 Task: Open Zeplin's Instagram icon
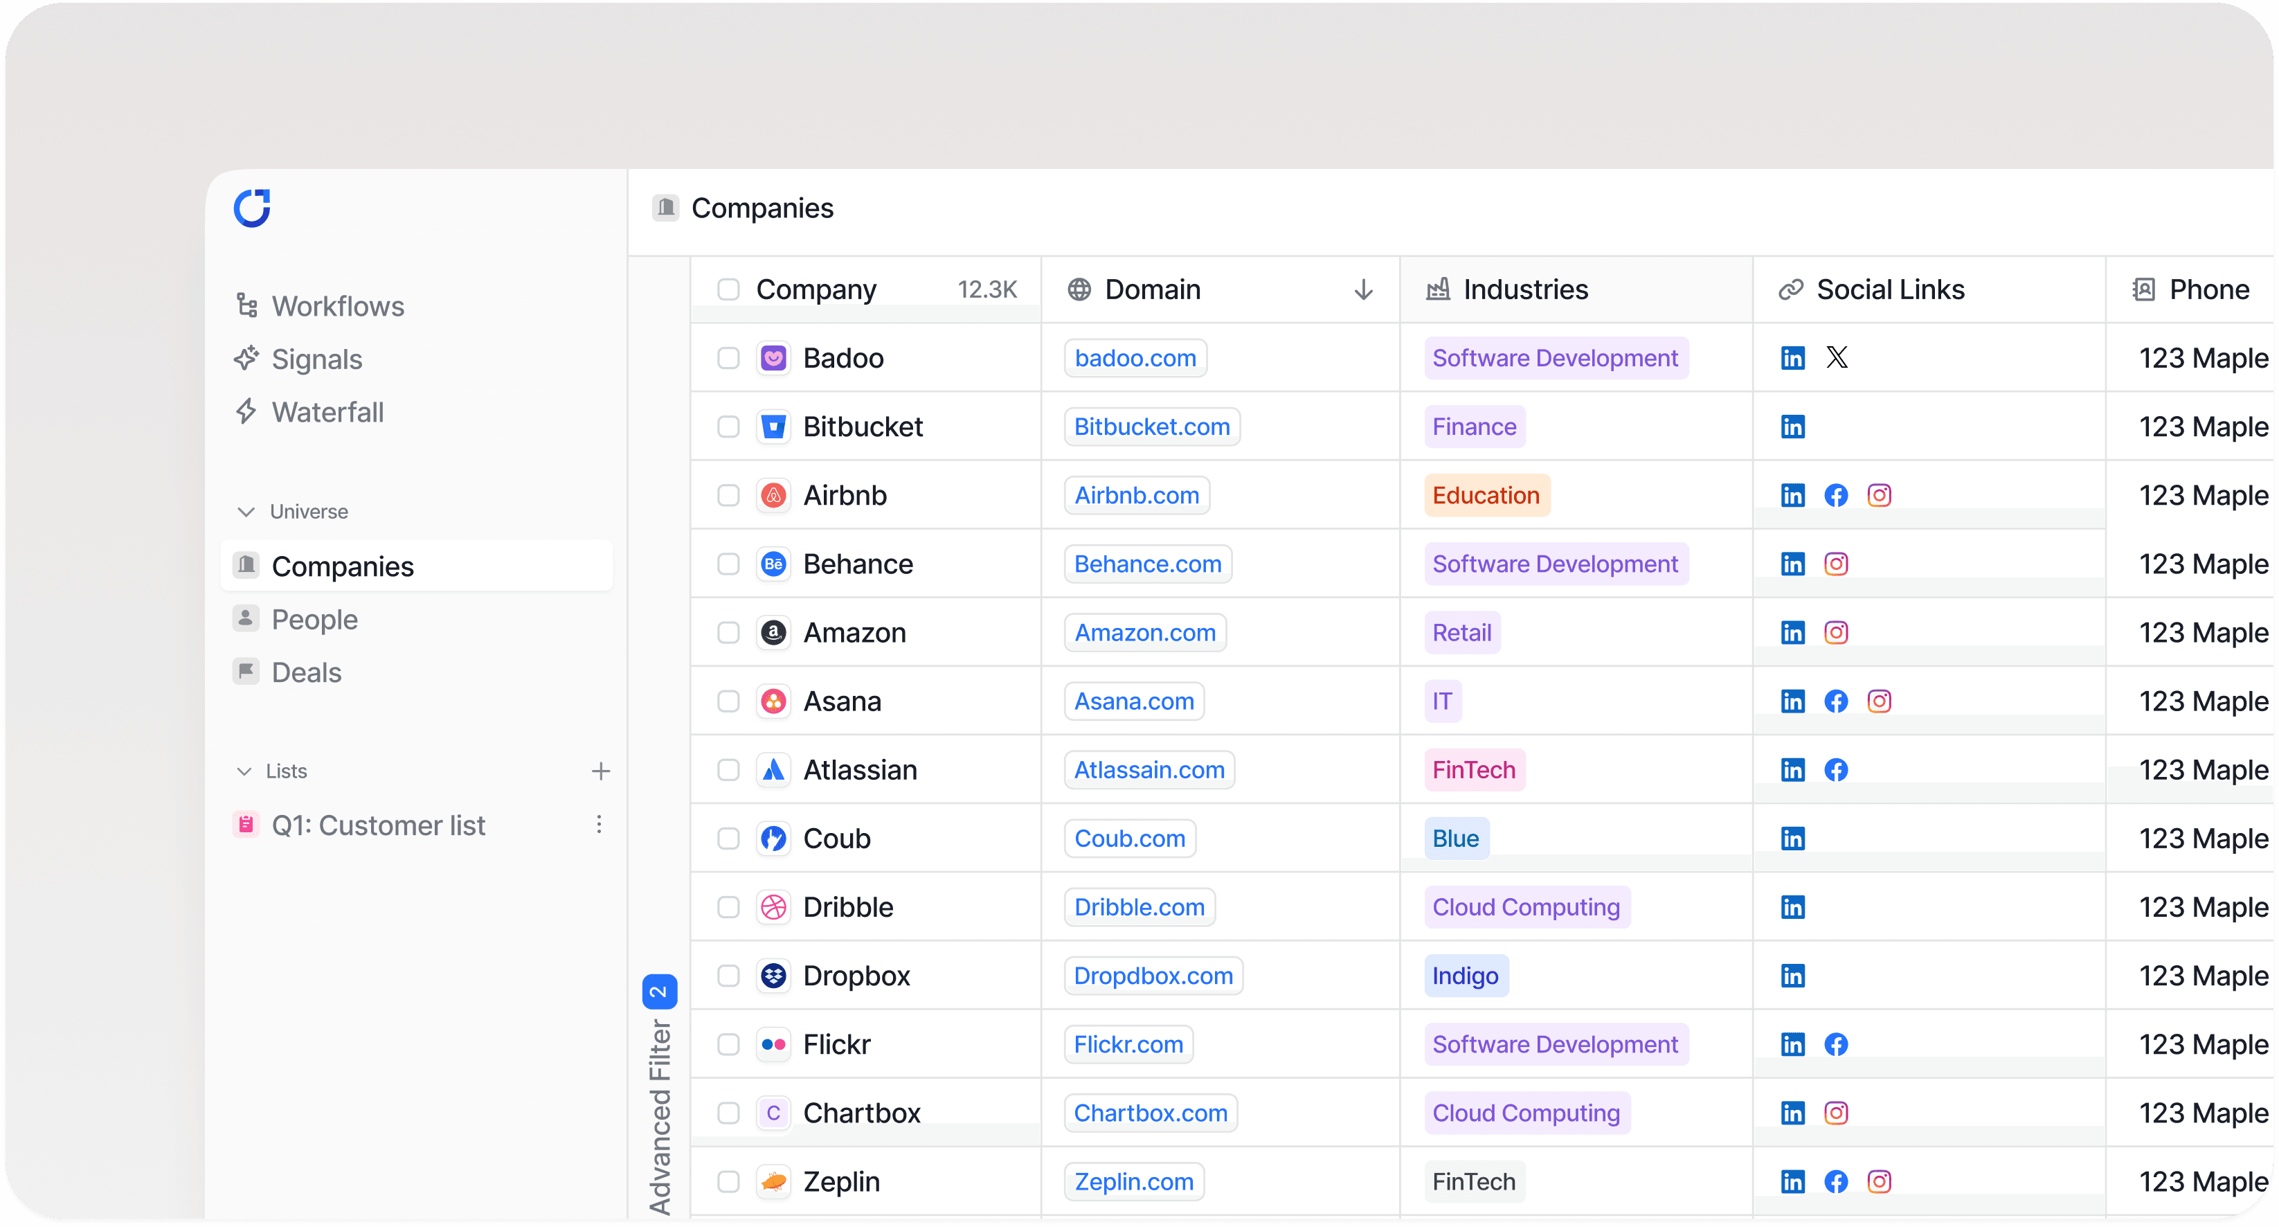(x=1879, y=1181)
